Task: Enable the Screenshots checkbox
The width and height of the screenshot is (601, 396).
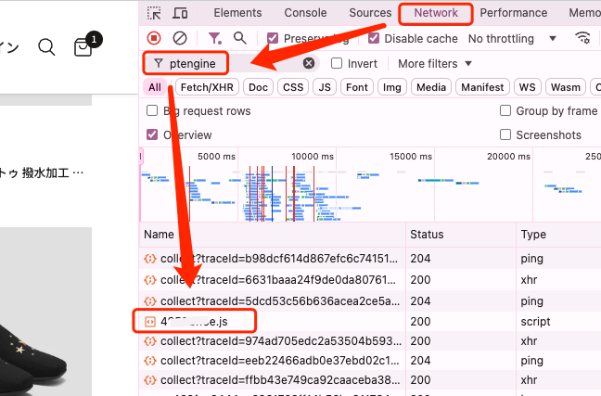Action: (x=505, y=134)
